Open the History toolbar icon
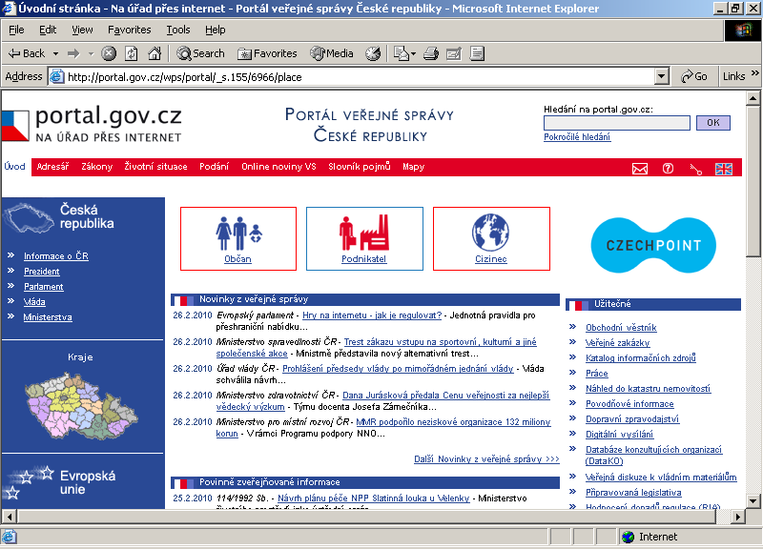Image resolution: width=763 pixels, height=549 pixels. pyautogui.click(x=373, y=53)
